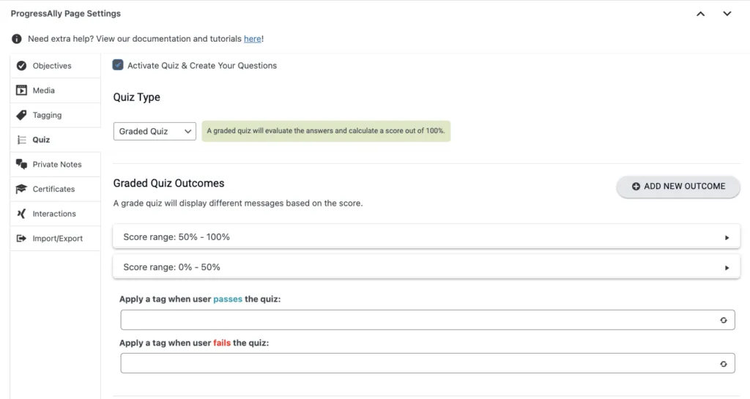Click the Interactions icon in sidebar
The image size is (750, 399).
pos(21,214)
